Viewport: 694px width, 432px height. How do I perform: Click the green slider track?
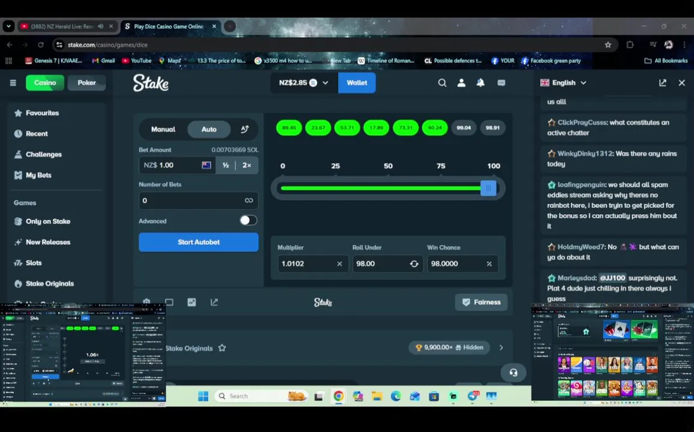(x=381, y=188)
